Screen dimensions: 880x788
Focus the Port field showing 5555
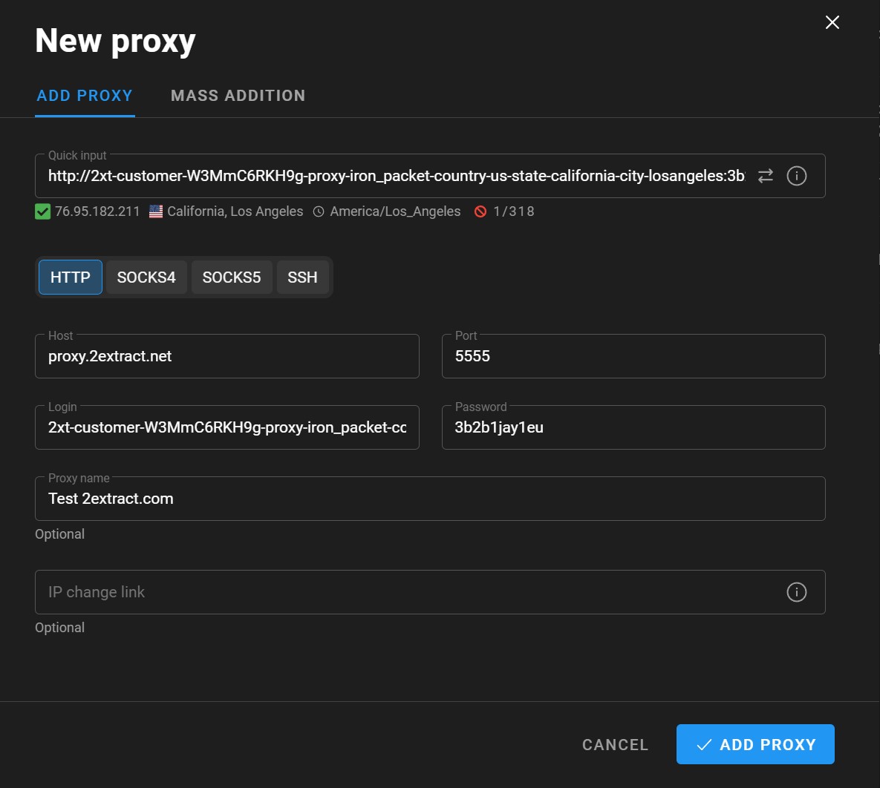point(633,356)
